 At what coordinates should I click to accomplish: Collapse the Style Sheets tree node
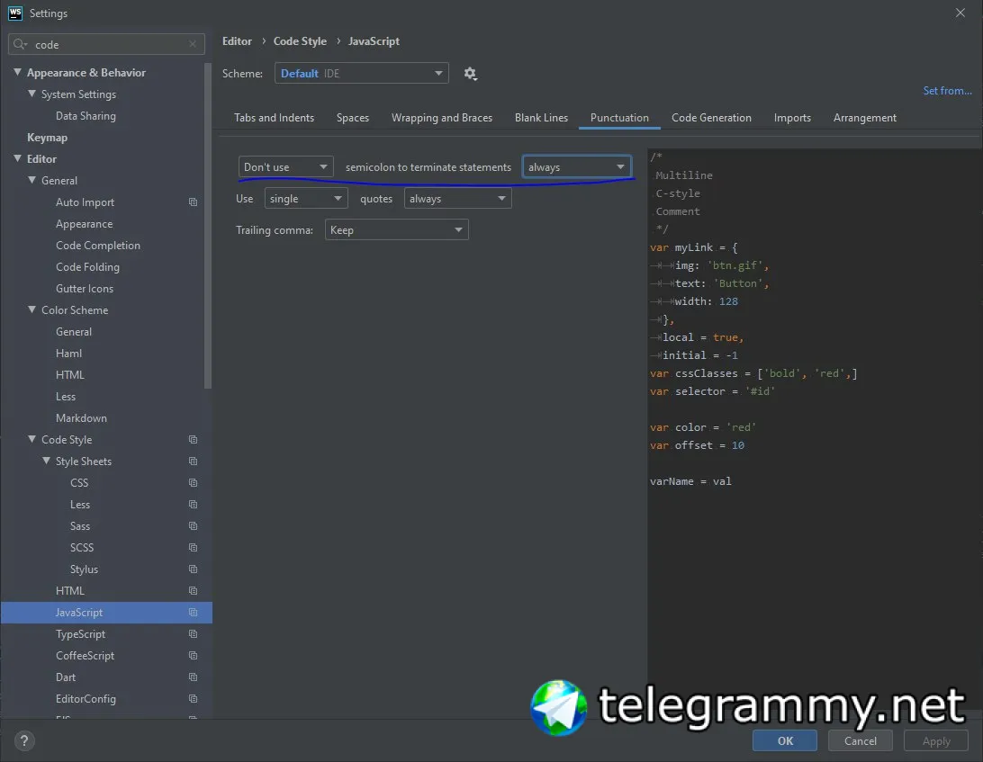click(x=47, y=461)
